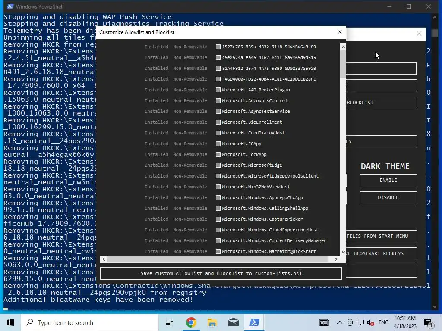Save custom Allowlist and Blocklist to custom-lists.ps1
The height and width of the screenshot is (331, 442).
(221, 273)
